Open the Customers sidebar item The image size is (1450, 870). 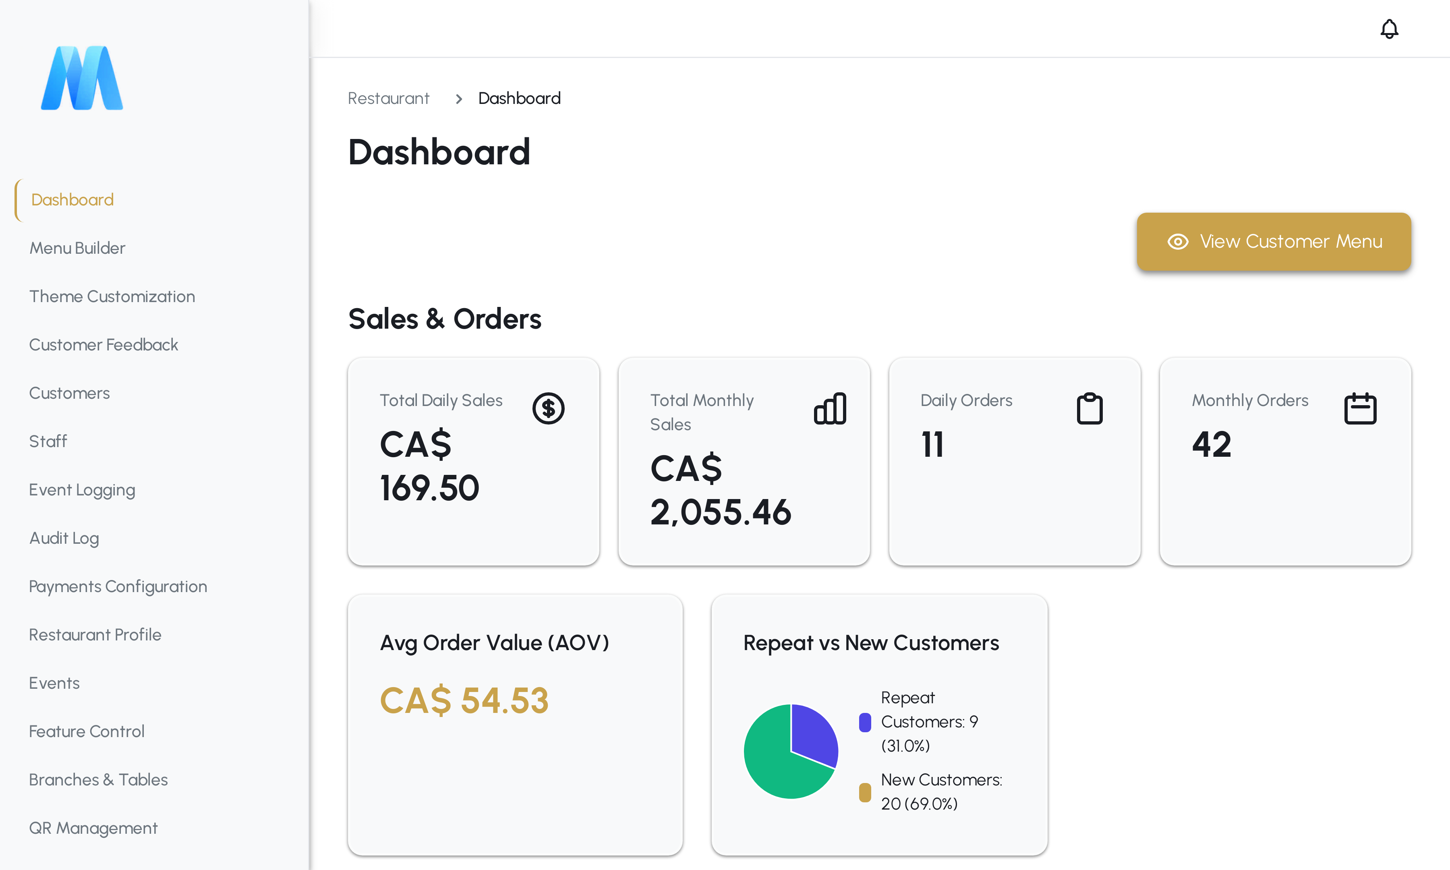pyautogui.click(x=69, y=394)
